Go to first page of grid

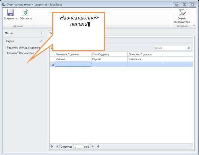click(x=52, y=146)
